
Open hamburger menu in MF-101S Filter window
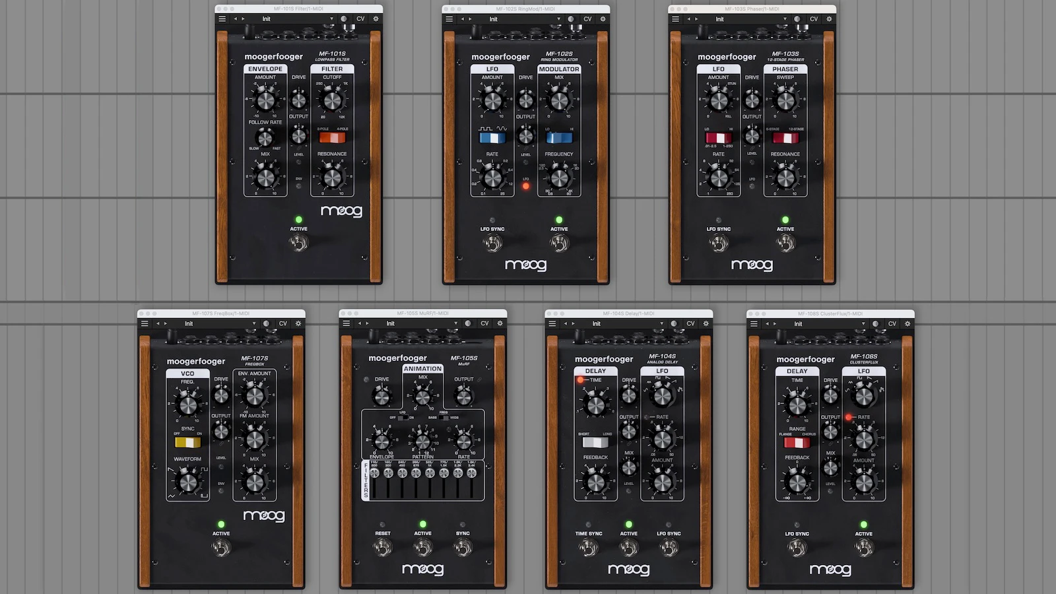pyautogui.click(x=222, y=19)
